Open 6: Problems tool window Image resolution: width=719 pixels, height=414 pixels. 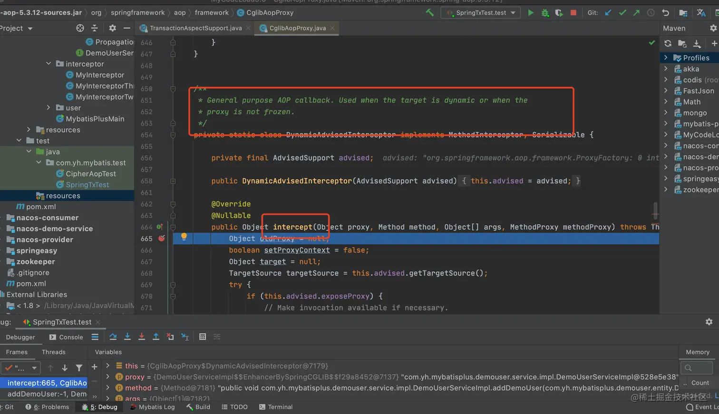pos(47,407)
